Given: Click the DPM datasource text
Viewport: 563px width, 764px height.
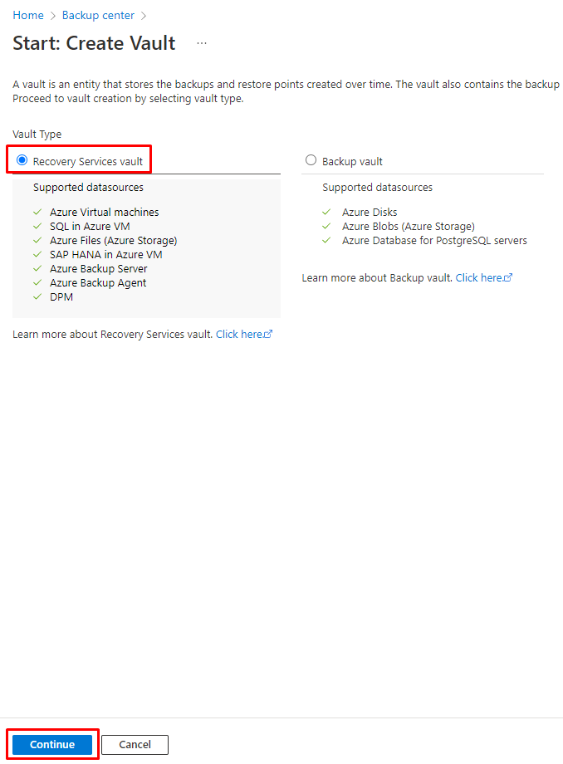Looking at the screenshot, I should (x=61, y=296).
